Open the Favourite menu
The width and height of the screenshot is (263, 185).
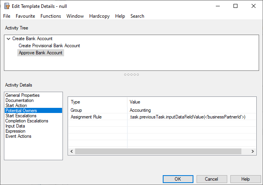tap(25, 16)
